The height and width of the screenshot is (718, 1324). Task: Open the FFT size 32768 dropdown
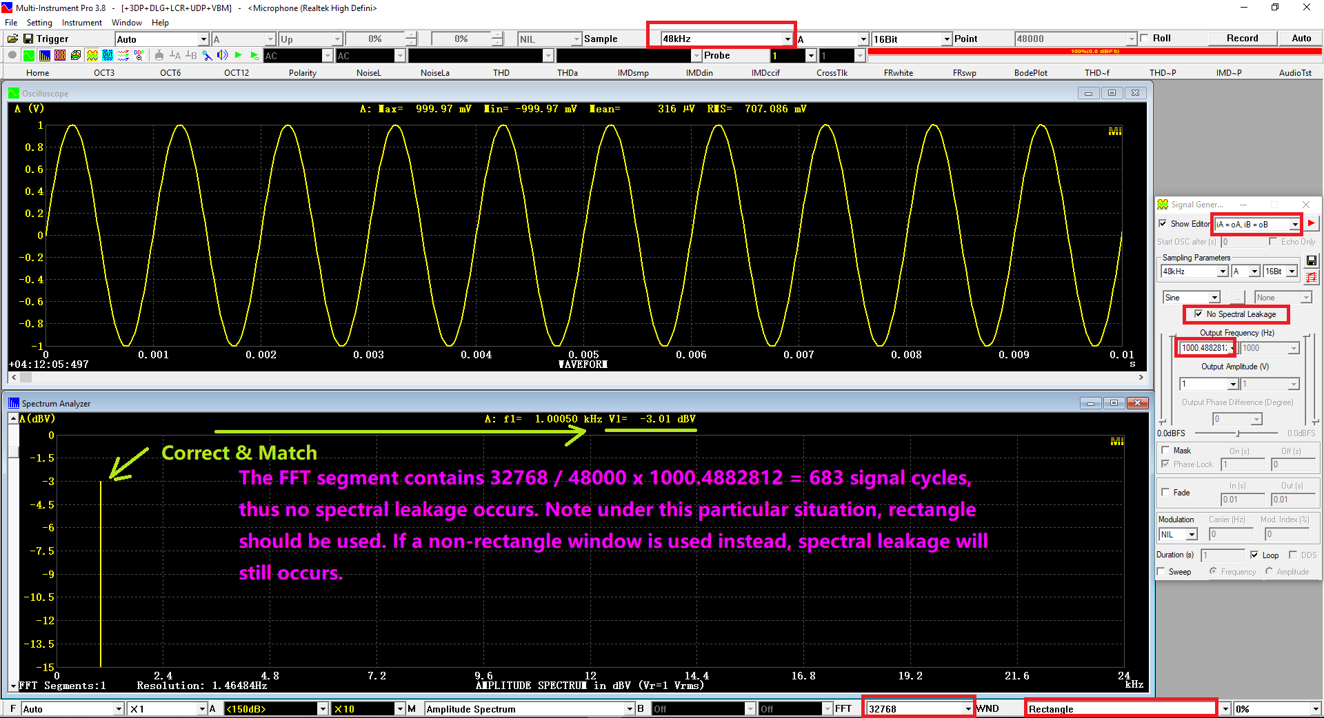967,709
